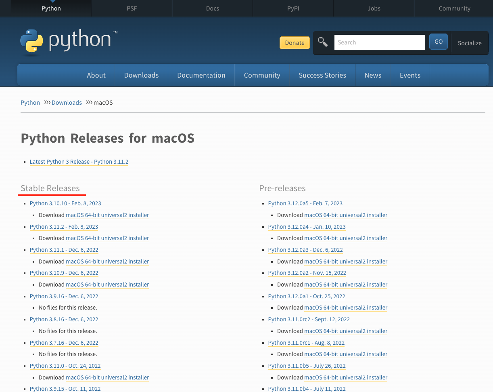
Task: Open the Python tab in top bar
Action: pos(51,8)
